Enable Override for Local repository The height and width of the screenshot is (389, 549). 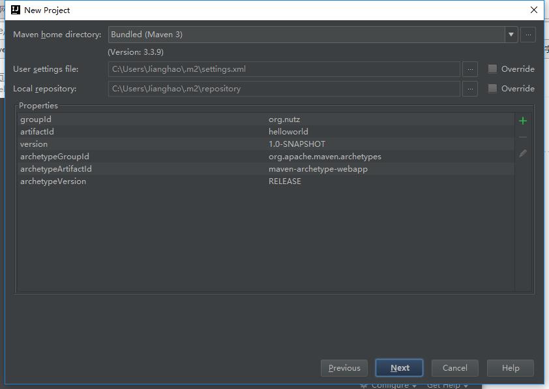[492, 89]
